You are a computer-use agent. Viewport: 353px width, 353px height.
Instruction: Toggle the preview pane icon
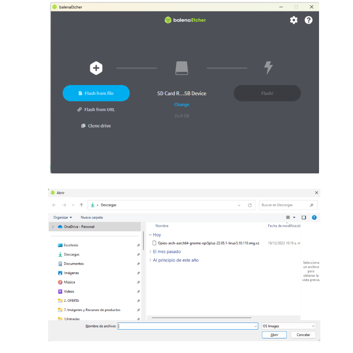[x=304, y=218]
